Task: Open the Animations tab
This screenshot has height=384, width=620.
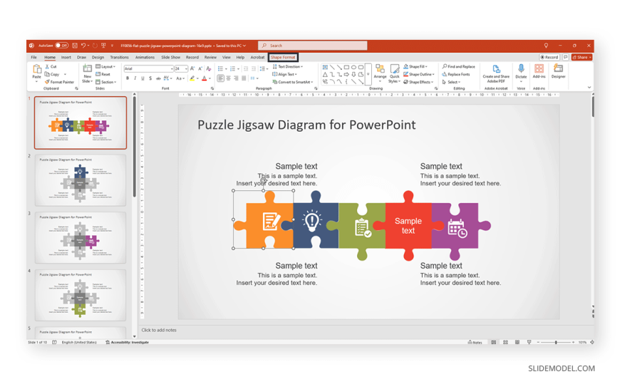Action: click(x=145, y=57)
